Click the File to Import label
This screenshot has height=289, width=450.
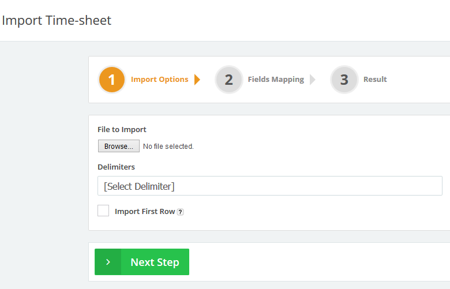point(122,130)
